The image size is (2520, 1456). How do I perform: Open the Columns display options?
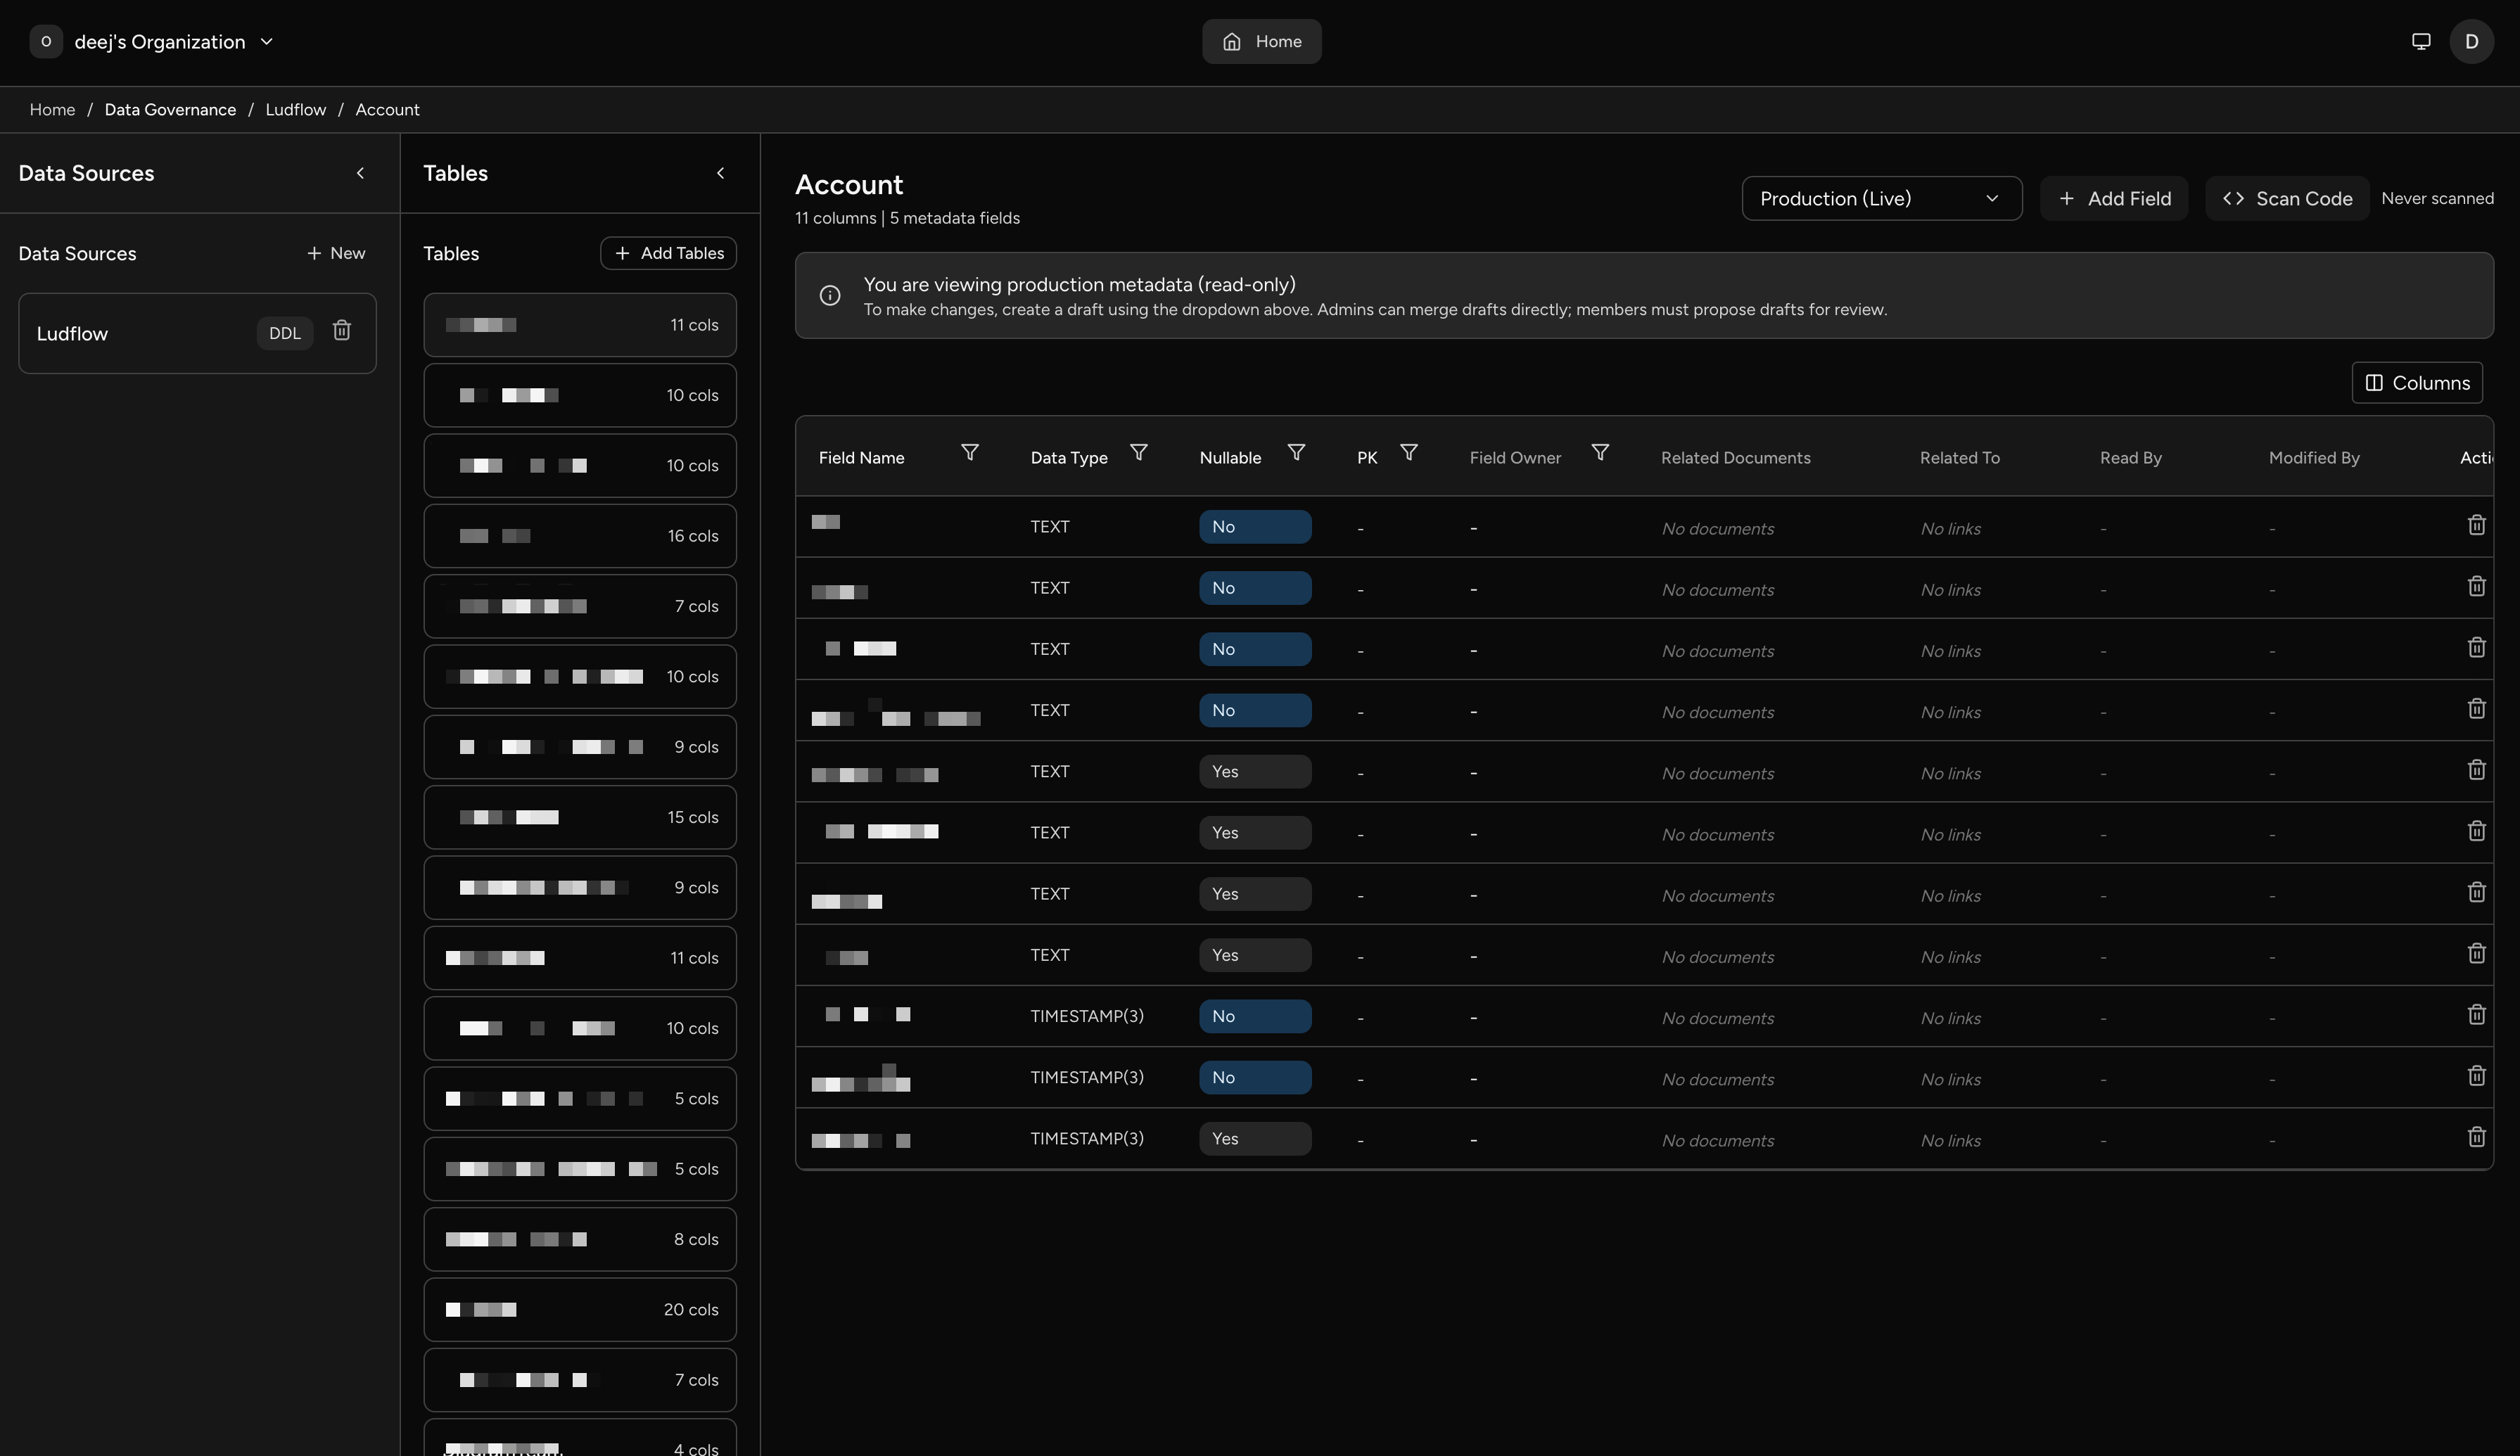(2417, 382)
